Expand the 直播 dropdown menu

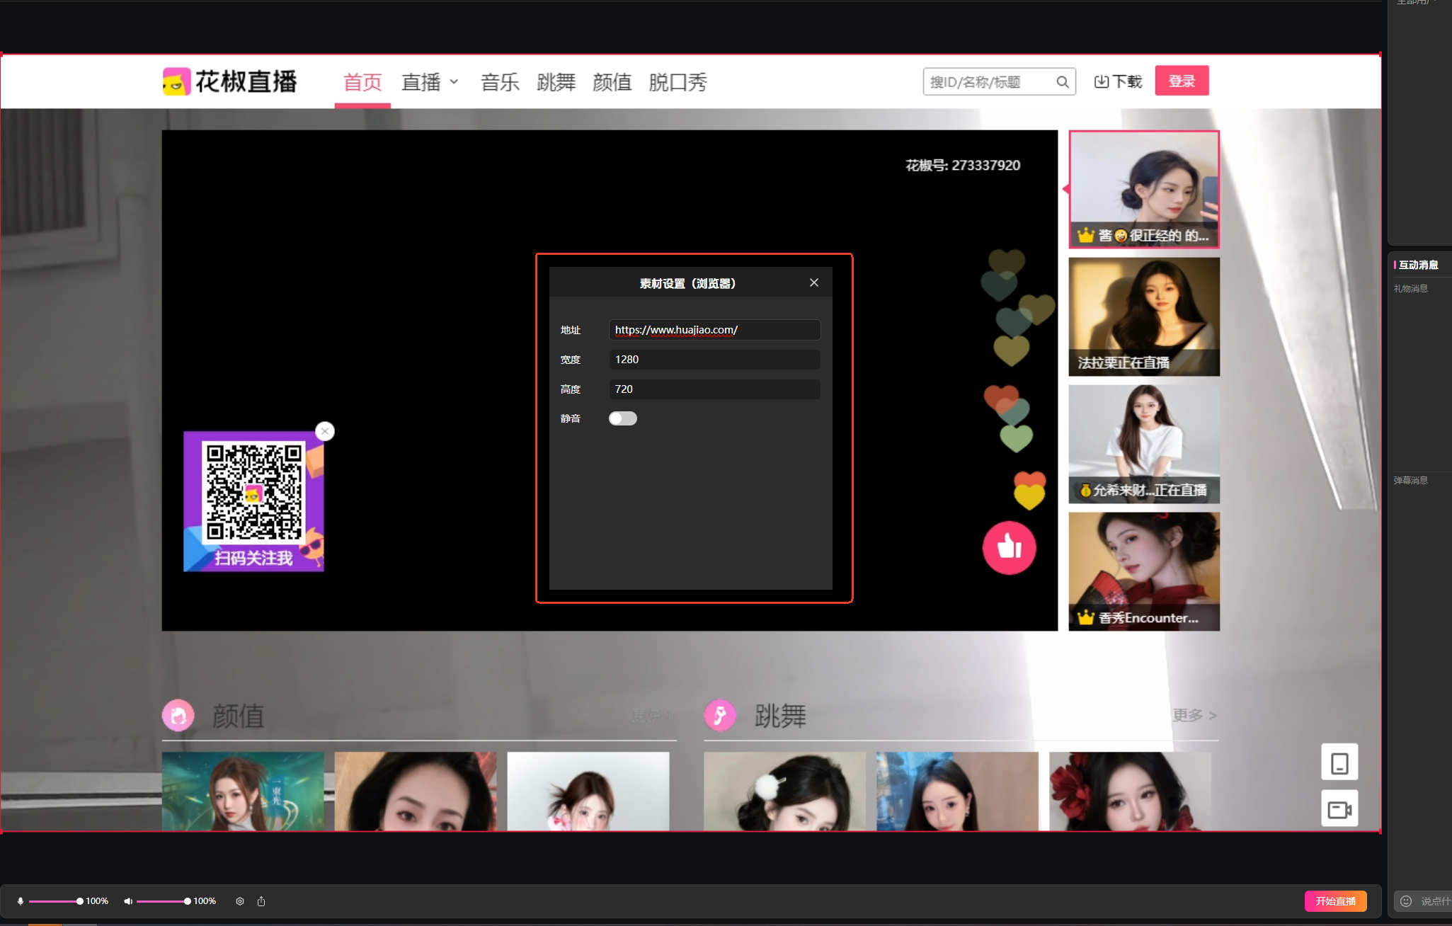coord(430,82)
